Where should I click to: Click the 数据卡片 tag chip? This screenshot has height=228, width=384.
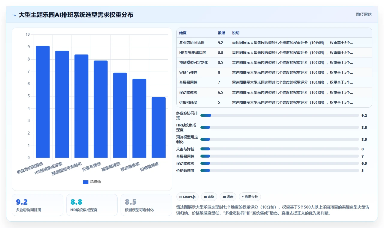click(250, 197)
